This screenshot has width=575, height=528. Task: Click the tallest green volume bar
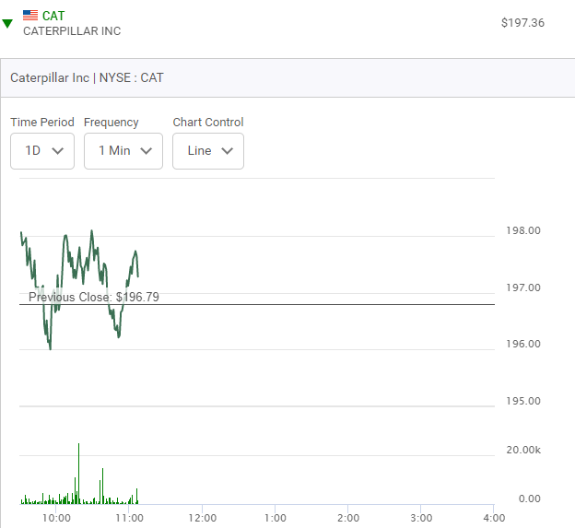tap(78, 474)
